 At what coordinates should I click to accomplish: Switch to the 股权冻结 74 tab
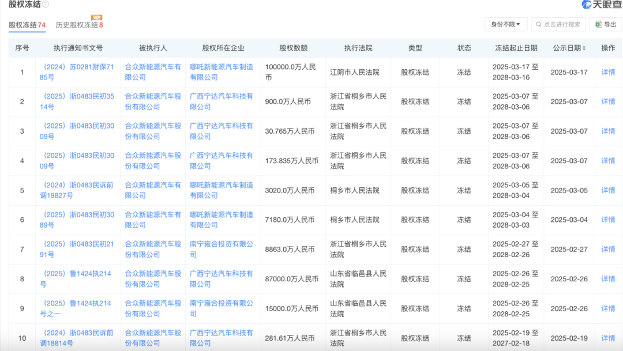click(x=27, y=25)
